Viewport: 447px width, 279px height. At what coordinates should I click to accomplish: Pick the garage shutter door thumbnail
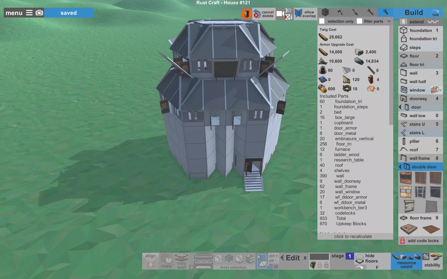409,206
